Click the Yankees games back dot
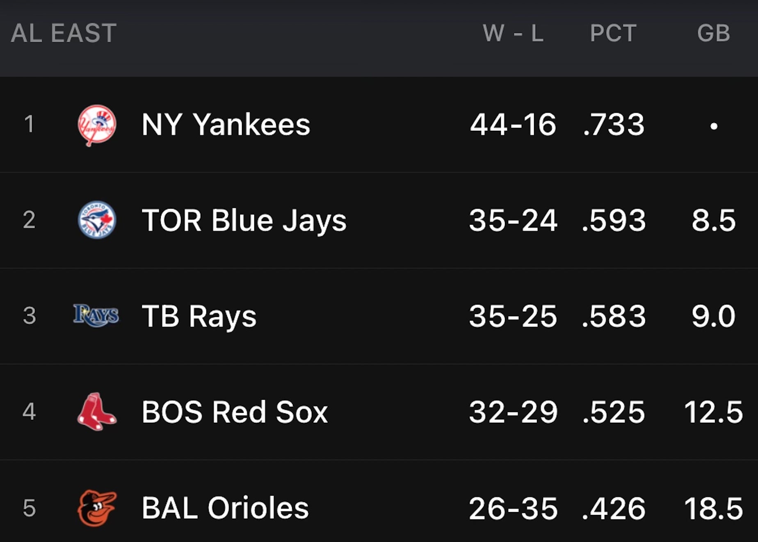 pyautogui.click(x=714, y=126)
